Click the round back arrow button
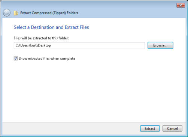The image size is (188, 137). [x=7, y=13]
